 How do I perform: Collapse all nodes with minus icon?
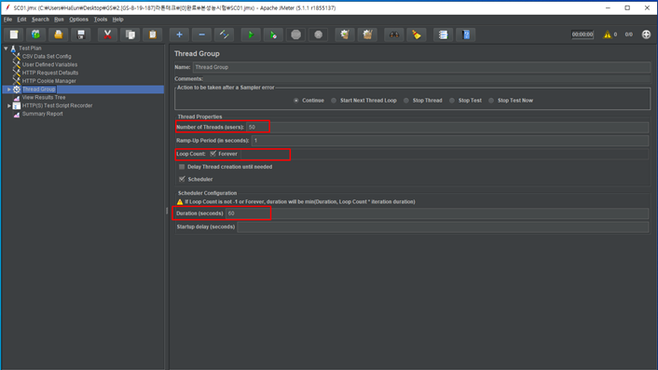pyautogui.click(x=202, y=34)
